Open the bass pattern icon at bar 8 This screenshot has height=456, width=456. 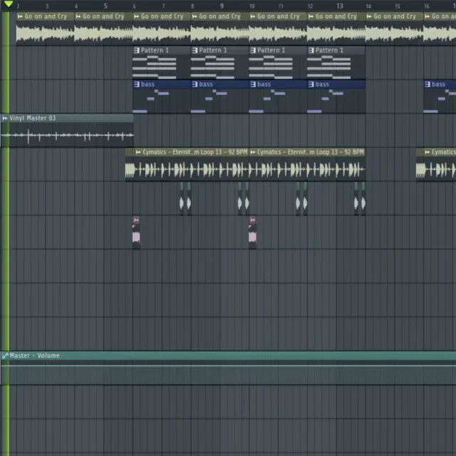coord(195,84)
